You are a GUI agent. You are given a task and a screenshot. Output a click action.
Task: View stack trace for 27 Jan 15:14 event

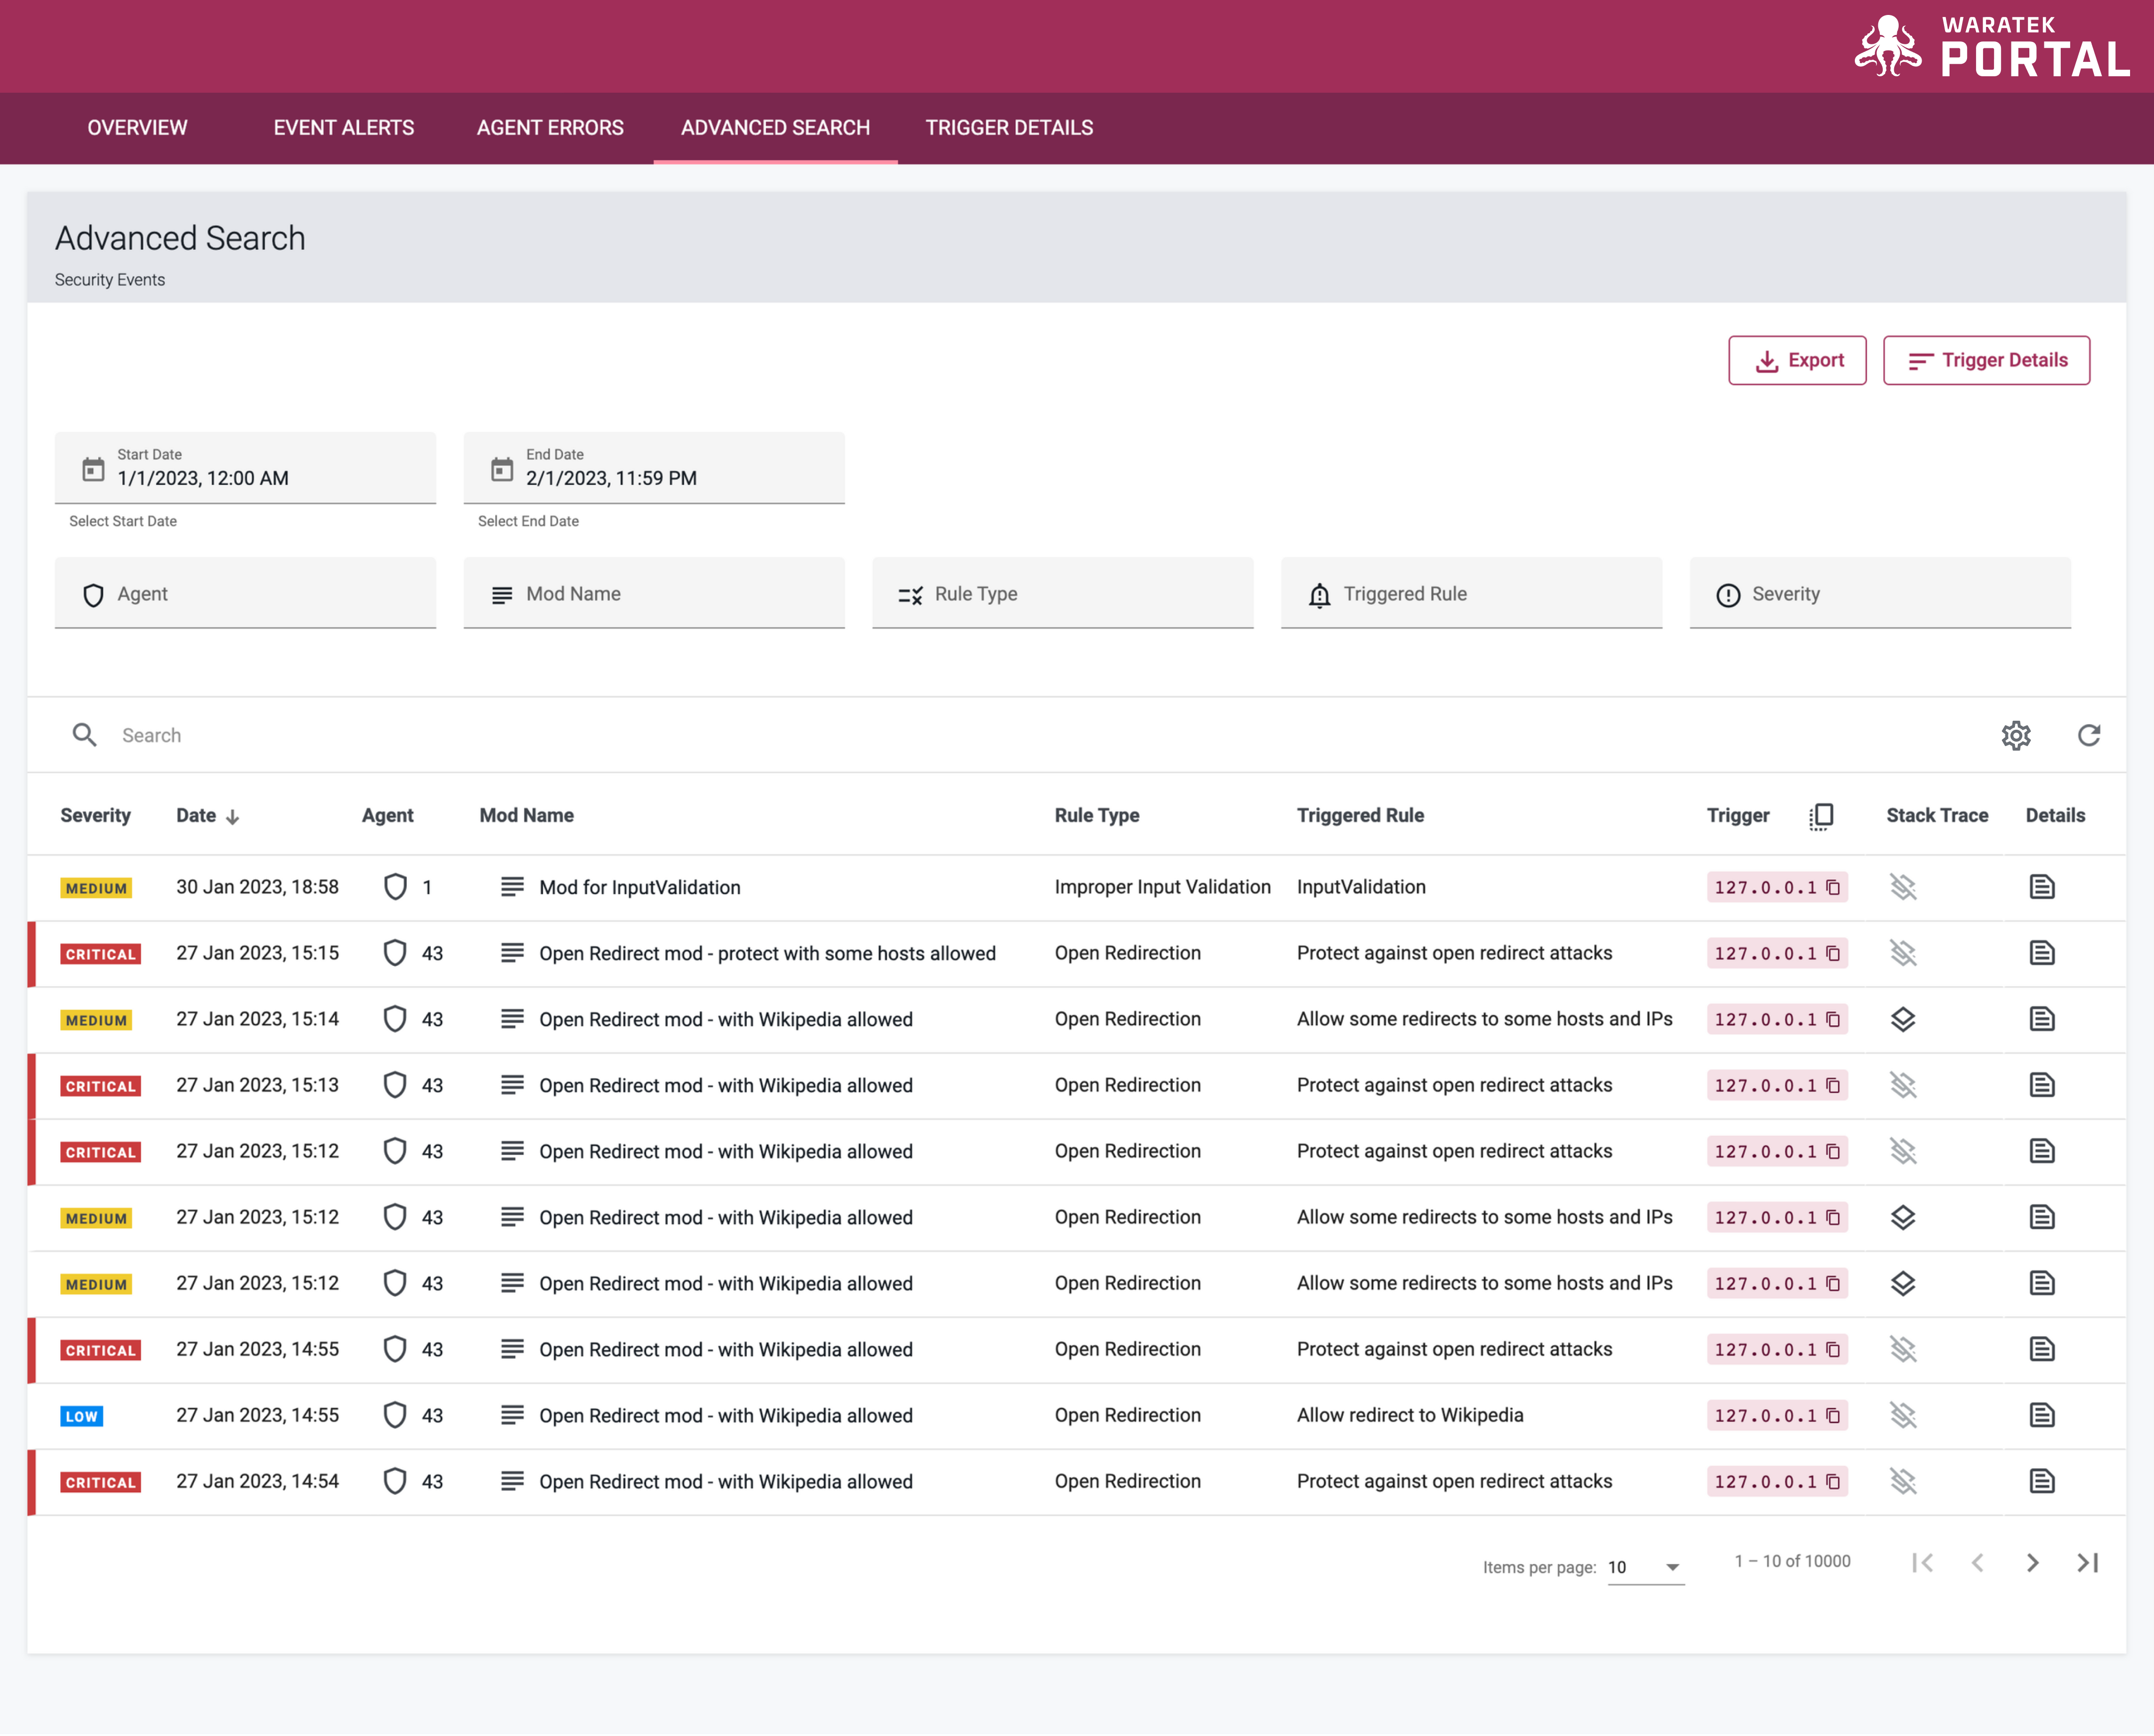click(x=1902, y=1019)
